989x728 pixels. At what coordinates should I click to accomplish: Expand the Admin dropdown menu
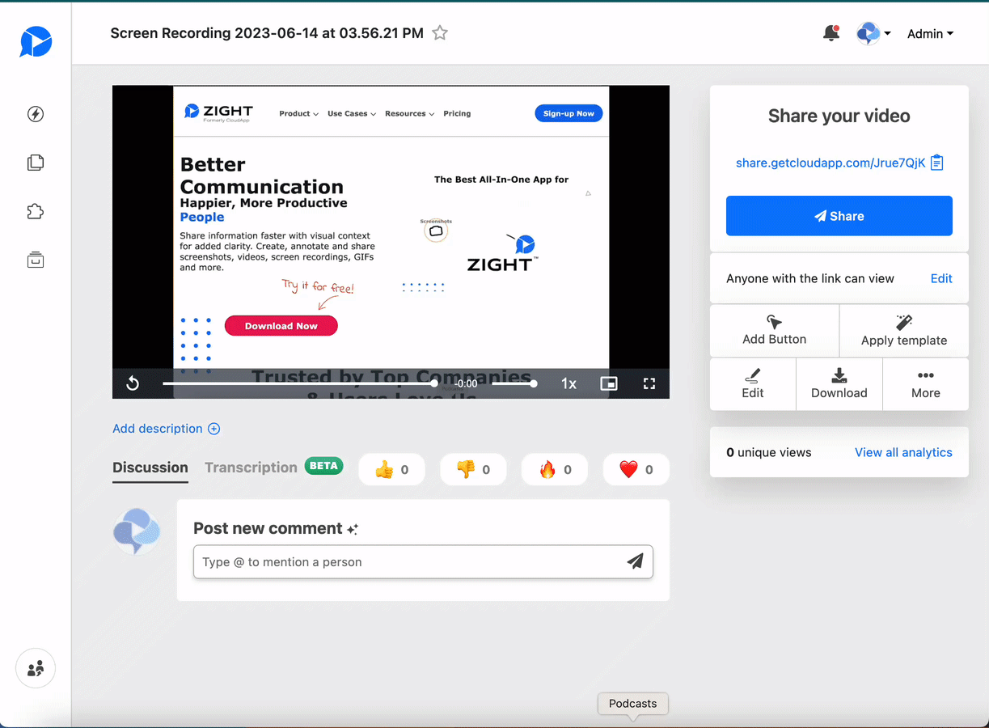(931, 34)
